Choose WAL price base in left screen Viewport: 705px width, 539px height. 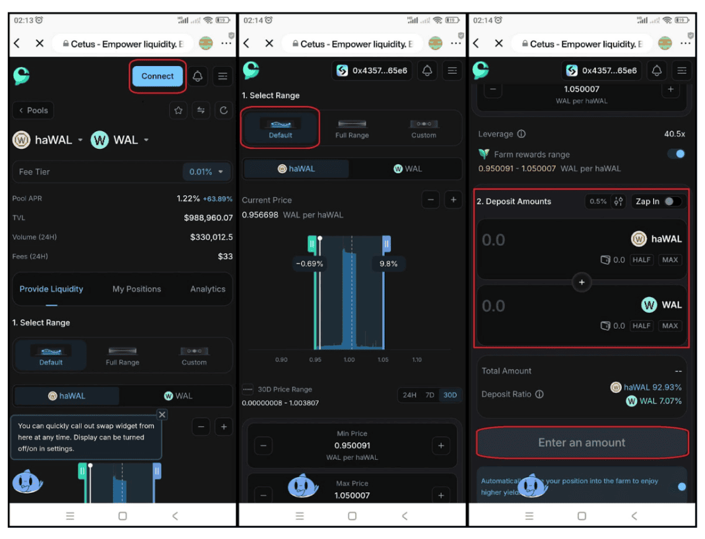pos(178,396)
